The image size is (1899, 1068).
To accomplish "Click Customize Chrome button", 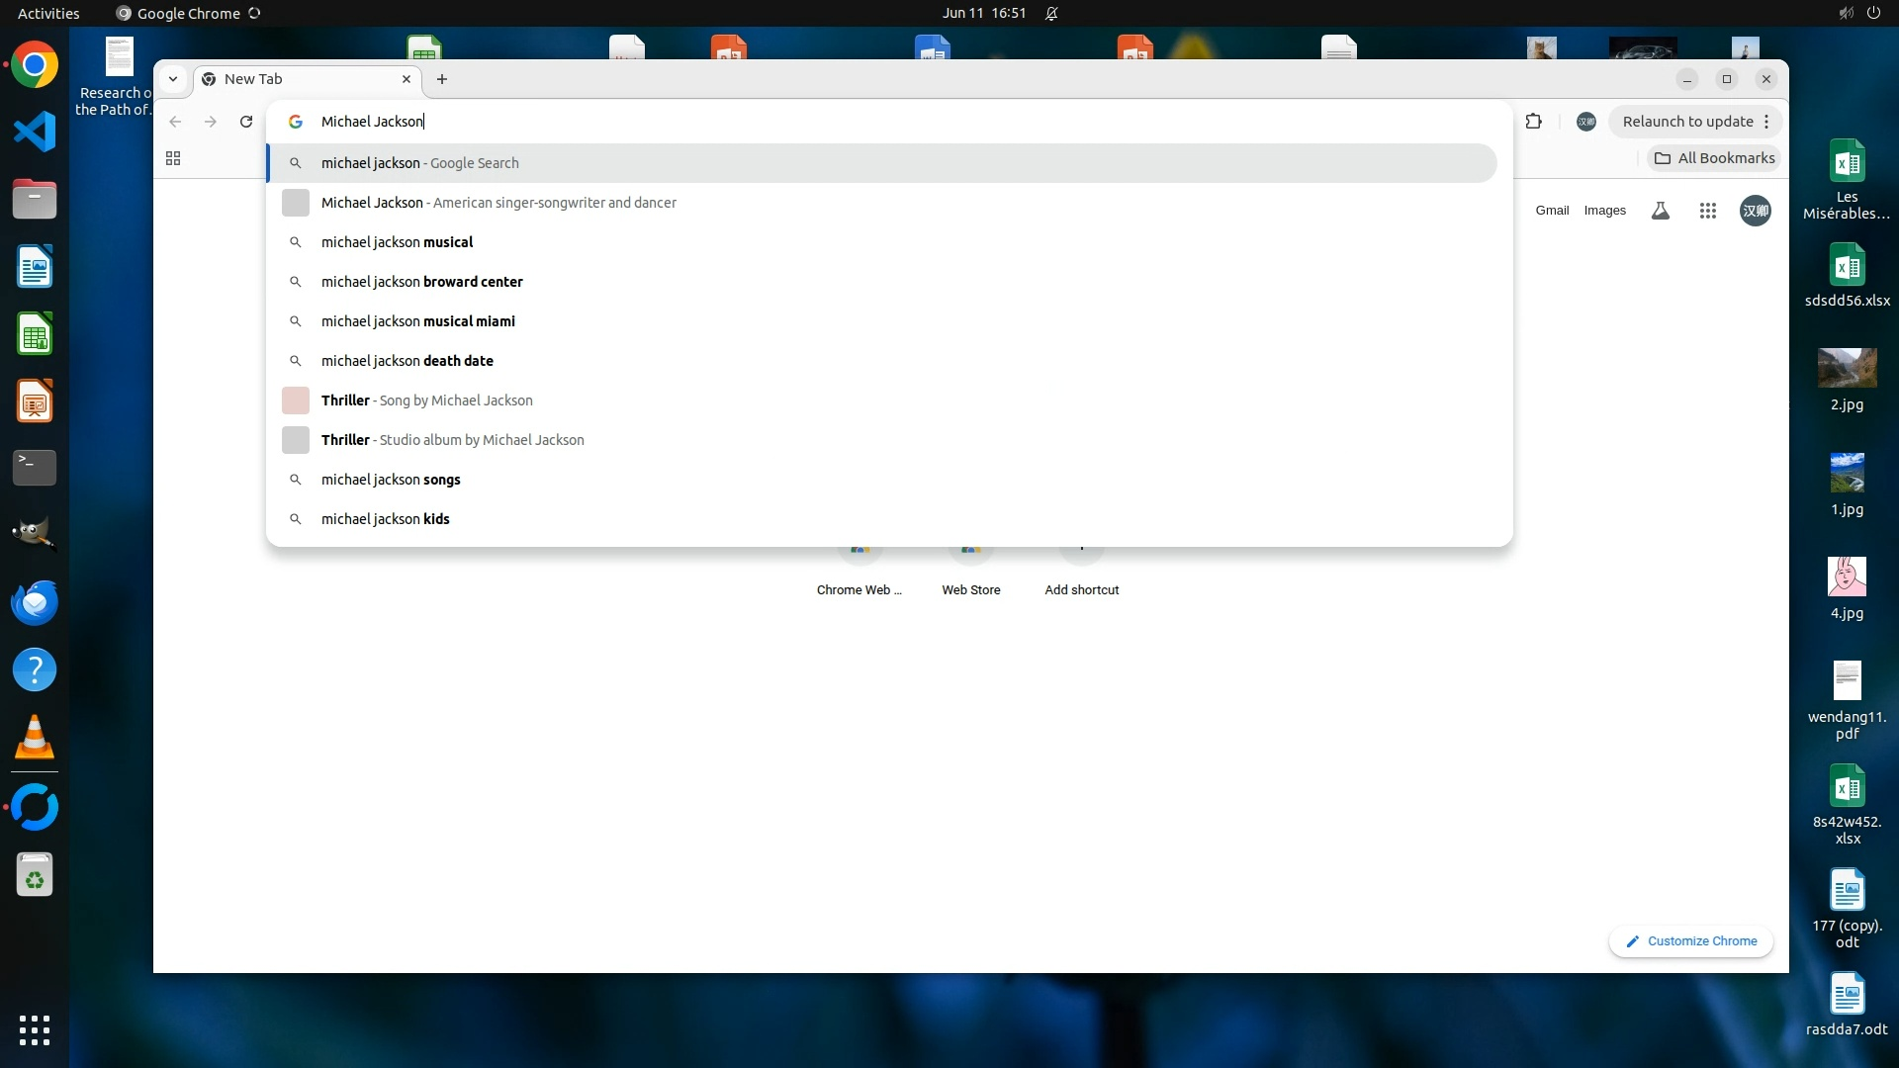I will (1691, 941).
